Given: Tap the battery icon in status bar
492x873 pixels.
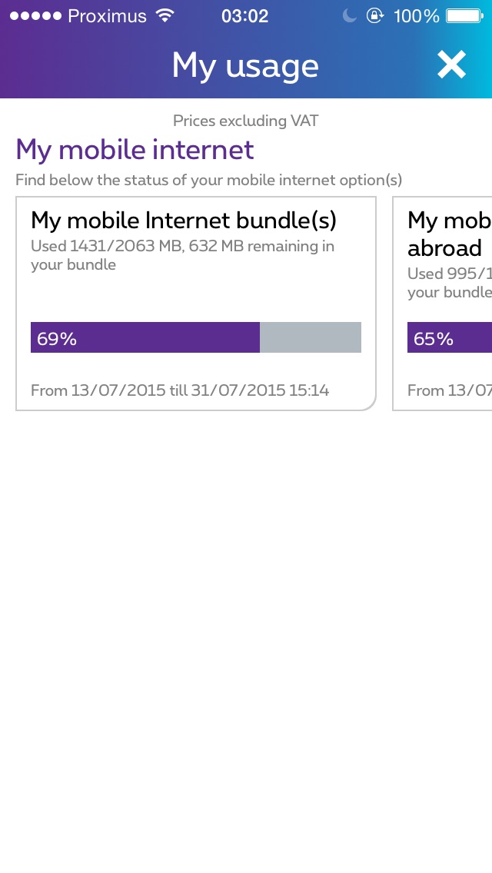Looking at the screenshot, I should click(x=464, y=16).
